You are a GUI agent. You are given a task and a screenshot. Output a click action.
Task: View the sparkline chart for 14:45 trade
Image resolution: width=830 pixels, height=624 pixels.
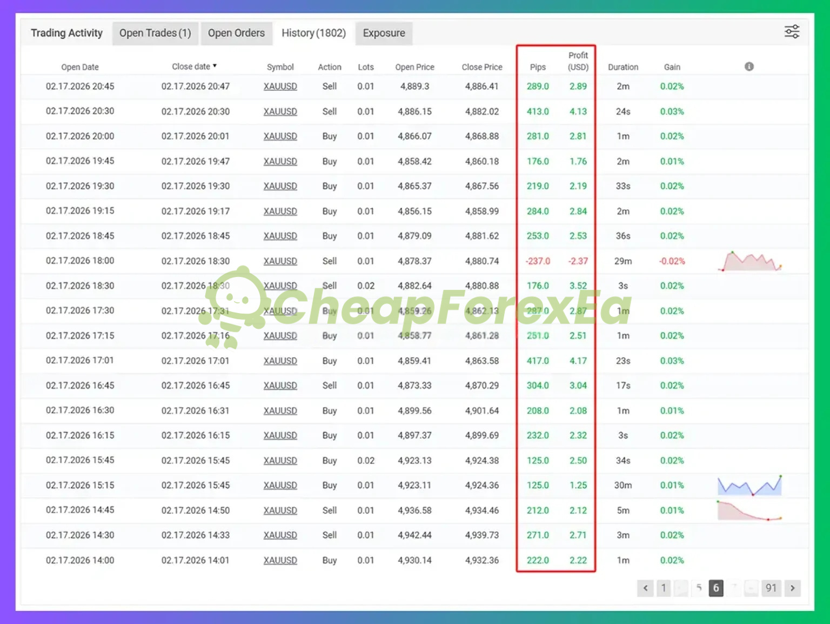749,510
